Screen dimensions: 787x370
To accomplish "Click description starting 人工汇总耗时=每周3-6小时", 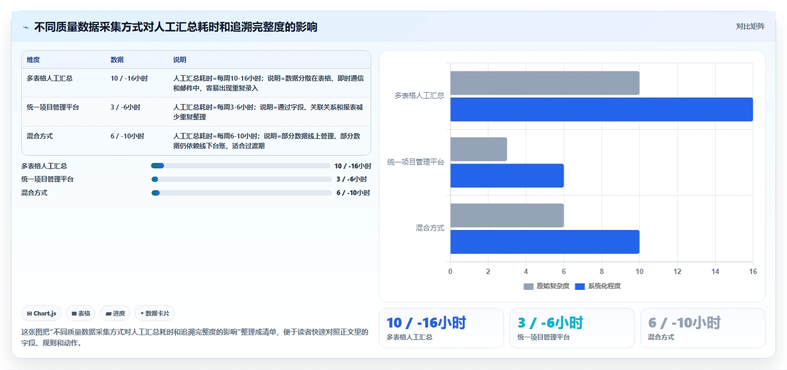I will tap(269, 112).
